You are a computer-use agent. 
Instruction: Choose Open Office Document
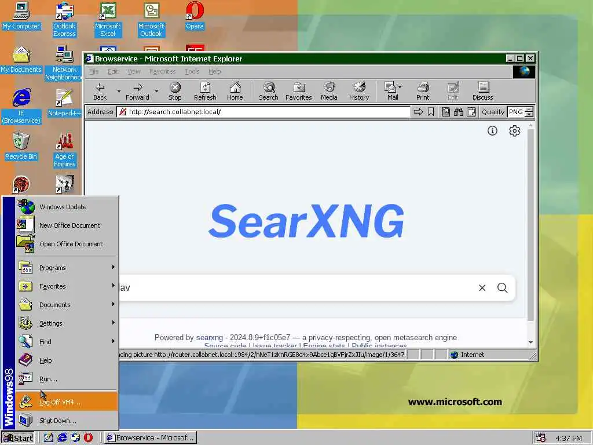(67, 244)
